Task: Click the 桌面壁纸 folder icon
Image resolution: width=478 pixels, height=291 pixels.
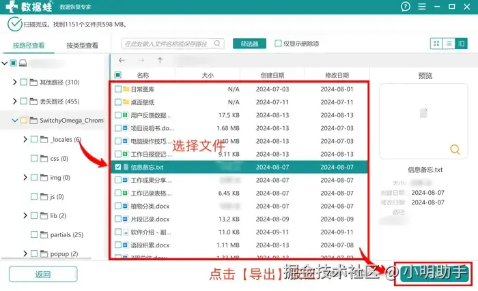Action: (126, 102)
